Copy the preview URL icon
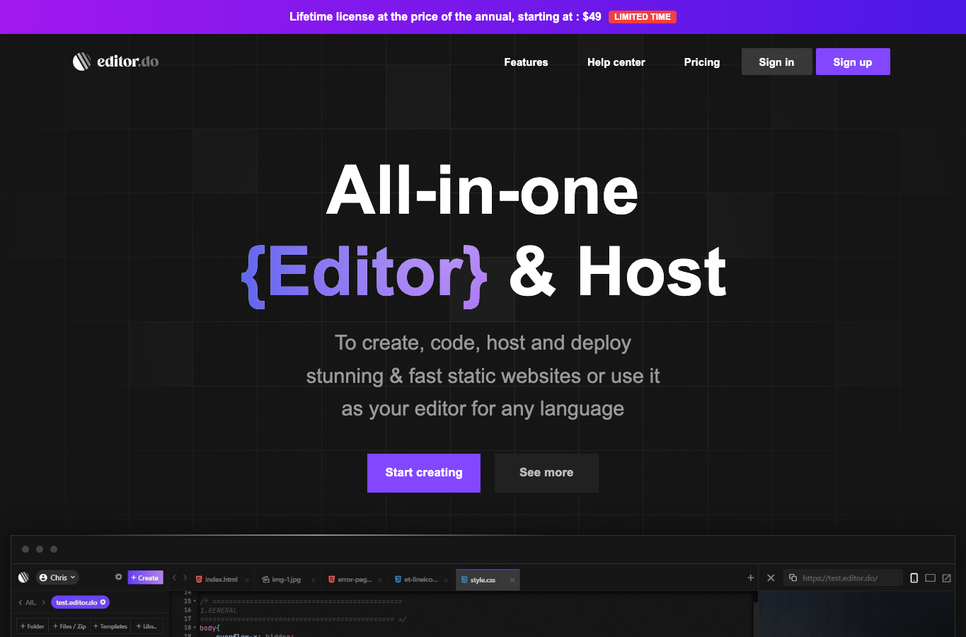Screen dimensions: 966x637 pos(793,578)
